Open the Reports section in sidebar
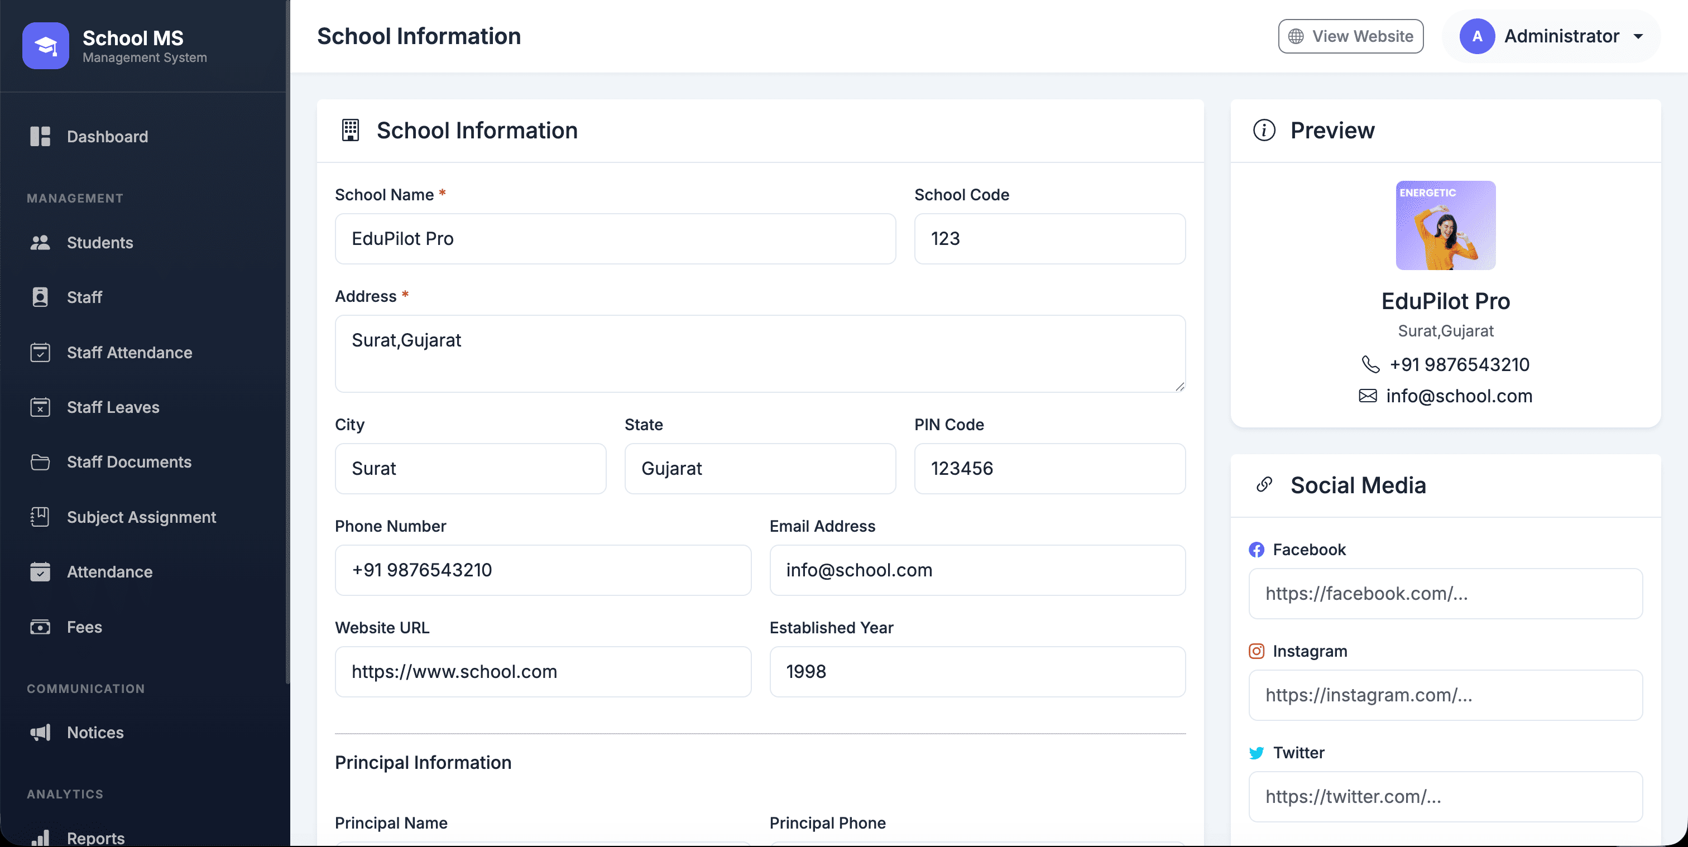The height and width of the screenshot is (847, 1688). tap(95, 837)
